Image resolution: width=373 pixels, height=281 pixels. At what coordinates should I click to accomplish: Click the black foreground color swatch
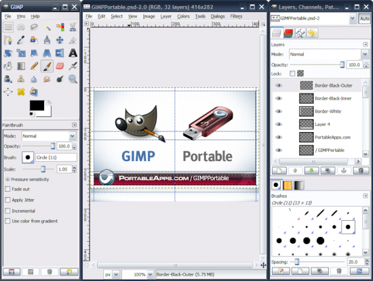click(37, 105)
